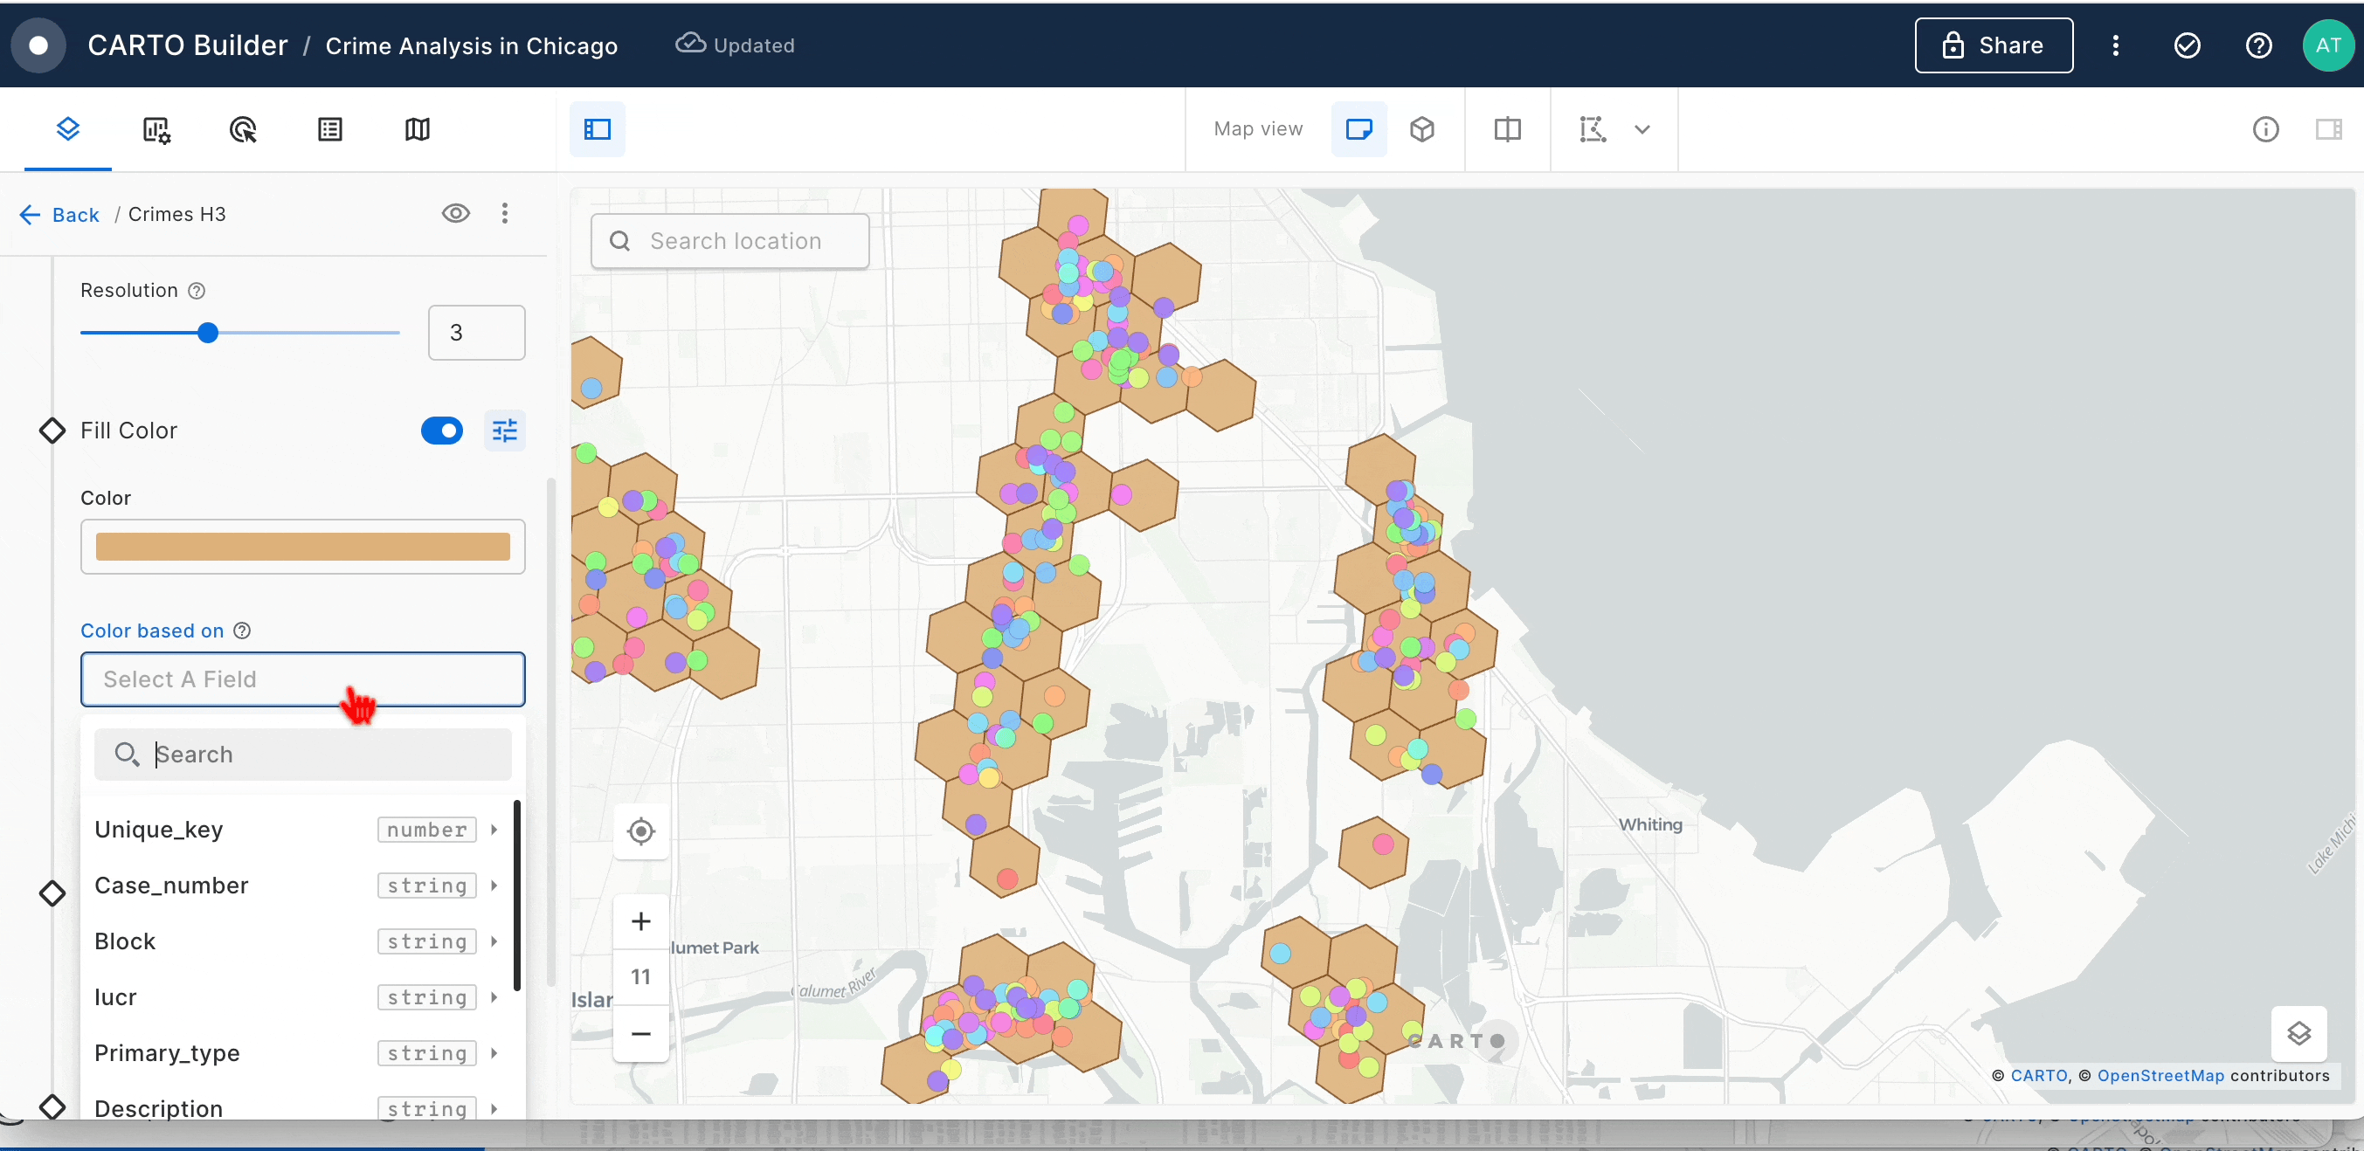The width and height of the screenshot is (2364, 1151).
Task: Expand the Block submenu arrow
Action: click(x=494, y=941)
